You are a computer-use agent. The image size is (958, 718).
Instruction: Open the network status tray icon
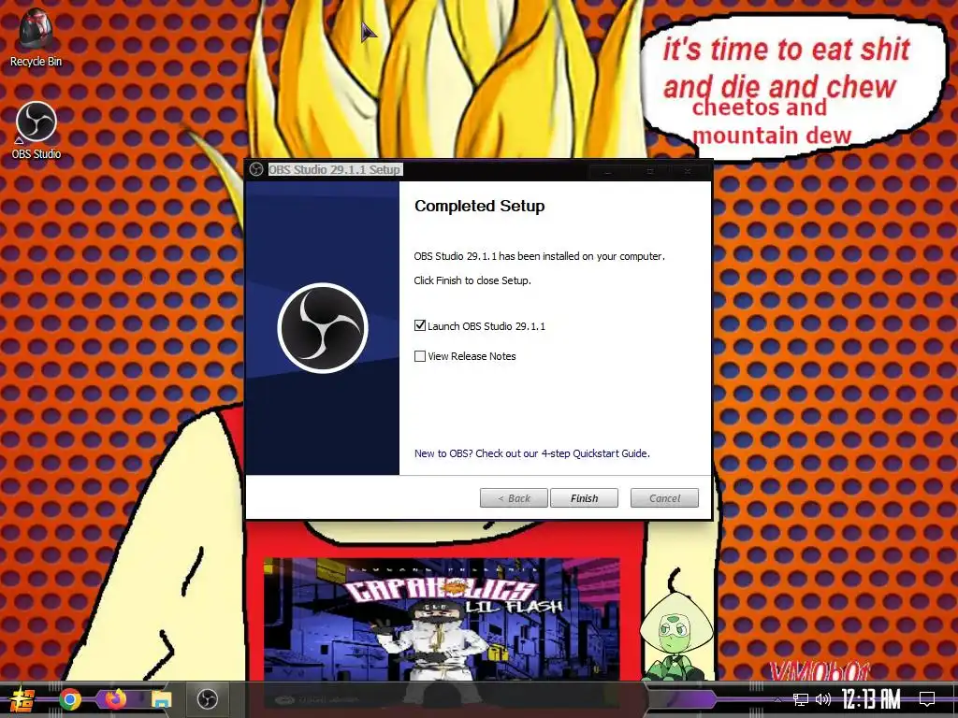801,699
